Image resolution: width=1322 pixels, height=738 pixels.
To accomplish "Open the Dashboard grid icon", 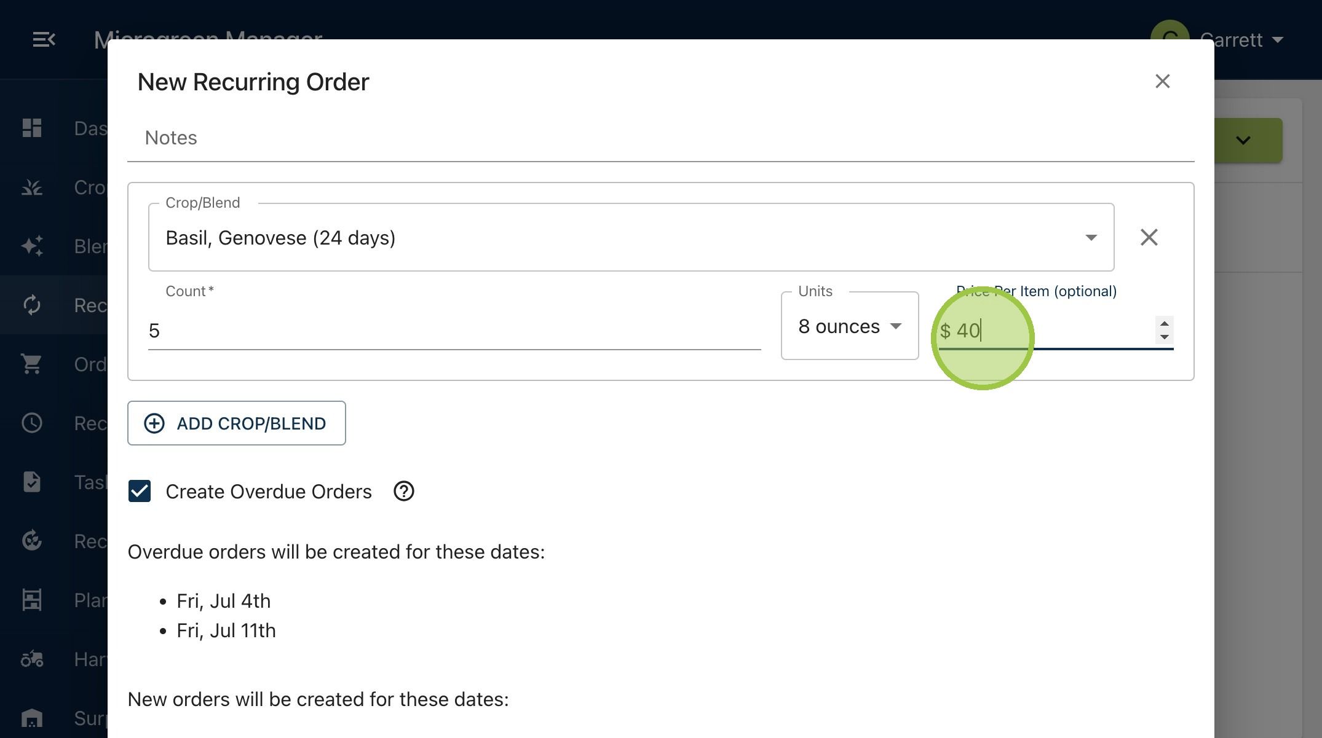I will click(x=32, y=128).
